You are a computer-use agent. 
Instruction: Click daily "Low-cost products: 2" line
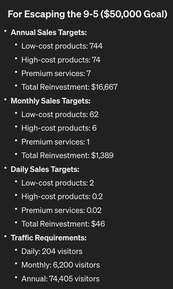[58, 183]
